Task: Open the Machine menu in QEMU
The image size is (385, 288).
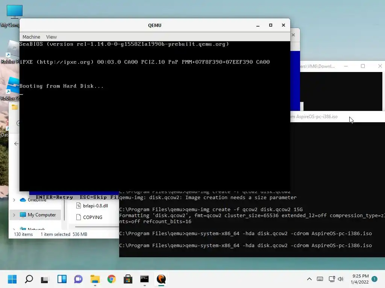Action: pyautogui.click(x=31, y=37)
